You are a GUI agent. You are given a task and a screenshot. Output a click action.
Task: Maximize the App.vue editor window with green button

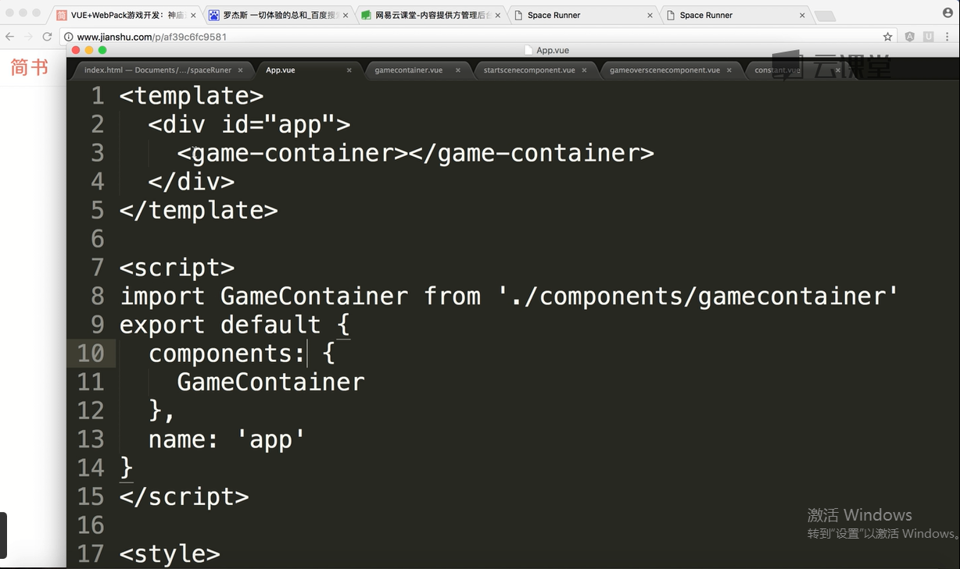click(102, 50)
